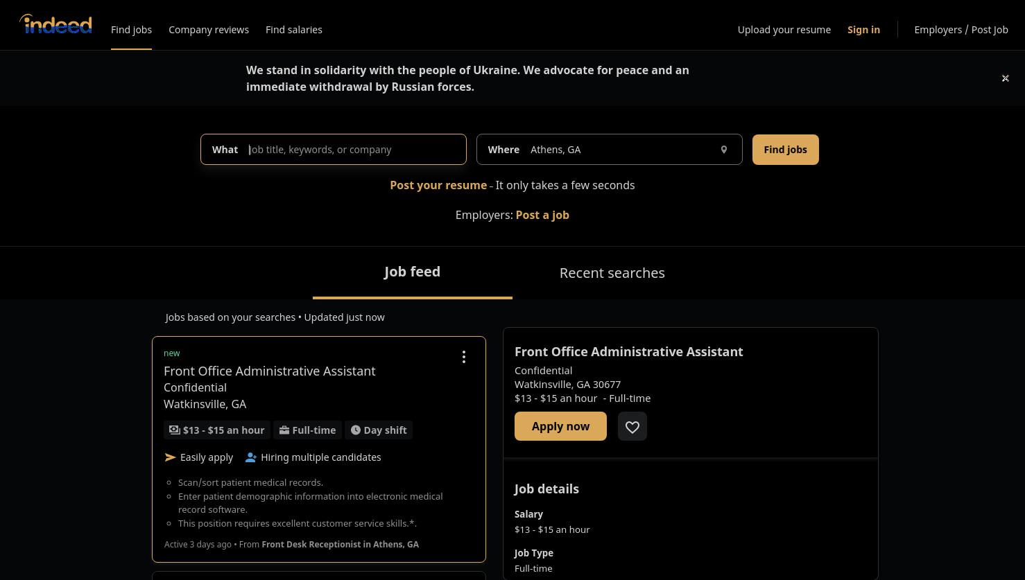Image resolution: width=1025 pixels, height=580 pixels.
Task: Click Jobs based on your searches text
Action: coord(230,317)
